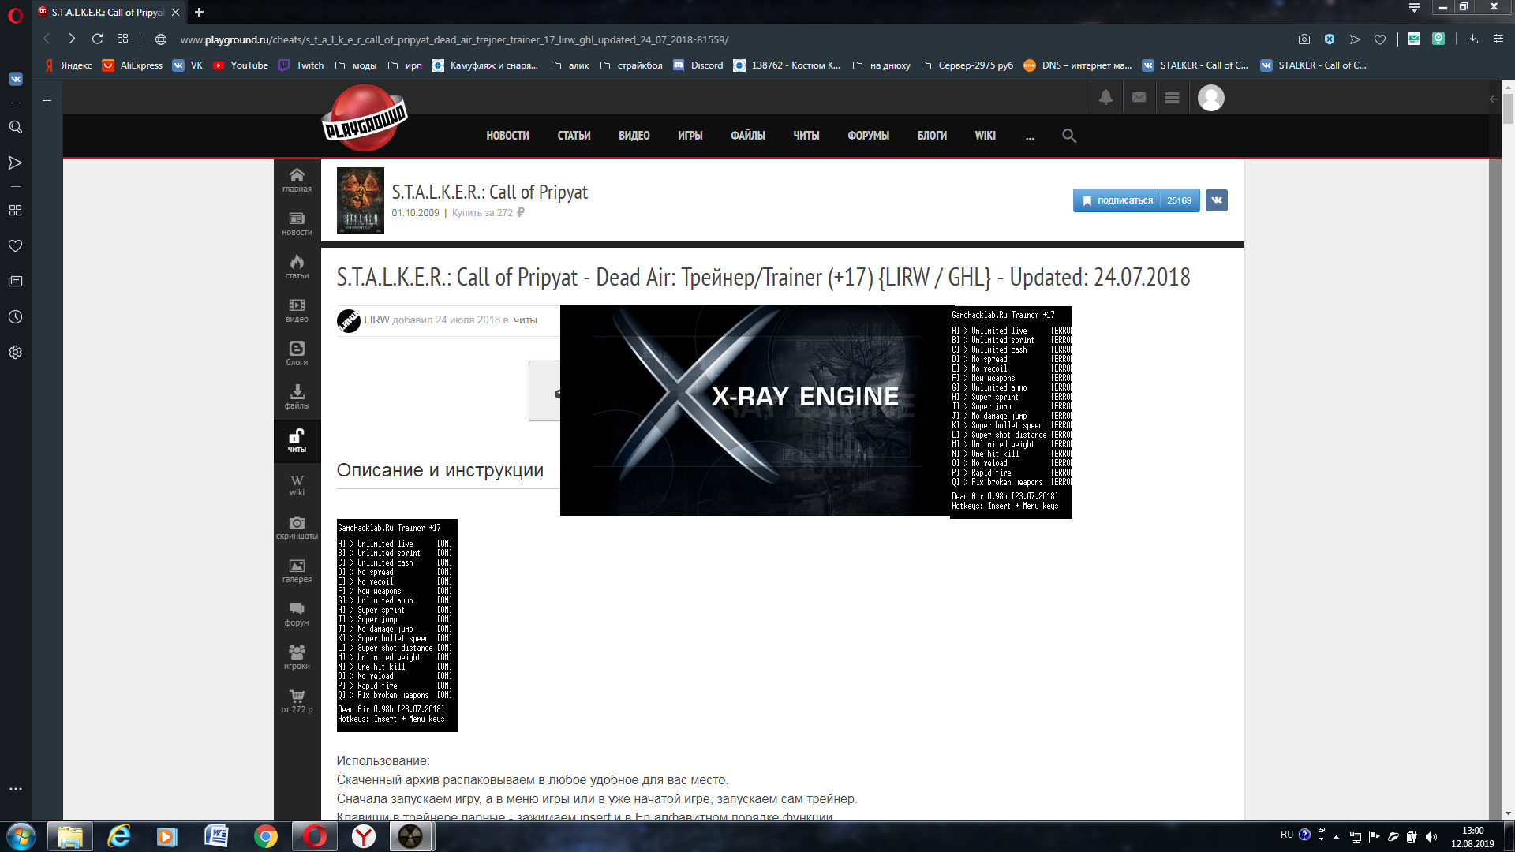Expand the more menu ellipsis in navigation
This screenshot has height=852, width=1515.
click(1030, 136)
